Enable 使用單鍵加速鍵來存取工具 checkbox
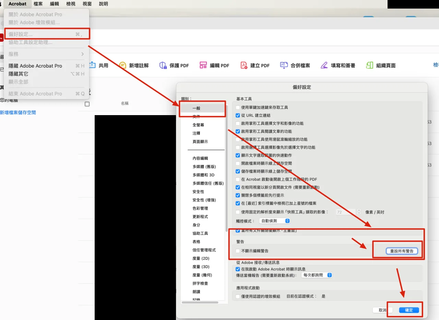Image resolution: width=439 pixels, height=320 pixels. (238, 107)
